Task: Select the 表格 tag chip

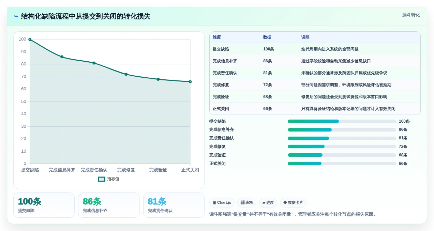Action: (x=247, y=202)
